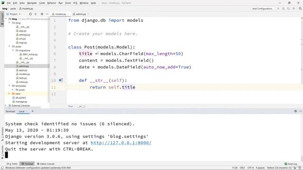This screenshot has height=170, width=303.
Task: Open Terminal panel settings gear
Action: point(295,111)
